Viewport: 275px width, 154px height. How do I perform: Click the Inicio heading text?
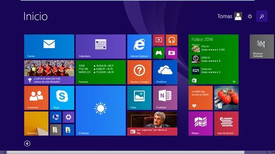(x=36, y=16)
